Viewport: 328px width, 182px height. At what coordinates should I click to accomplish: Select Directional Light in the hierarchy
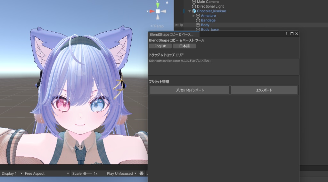(210, 6)
